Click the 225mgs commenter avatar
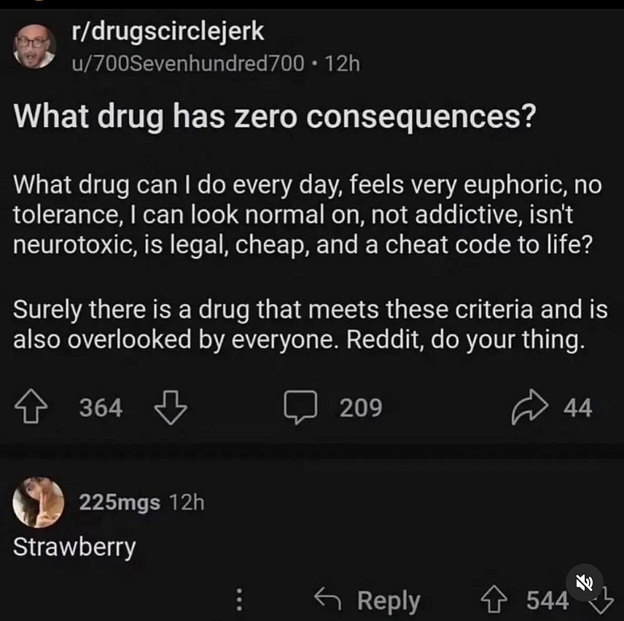Image resolution: width=624 pixels, height=621 pixels. (x=38, y=502)
